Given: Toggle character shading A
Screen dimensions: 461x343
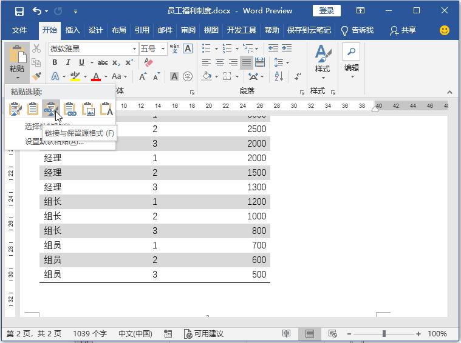Looking at the screenshot, I should [x=174, y=76].
